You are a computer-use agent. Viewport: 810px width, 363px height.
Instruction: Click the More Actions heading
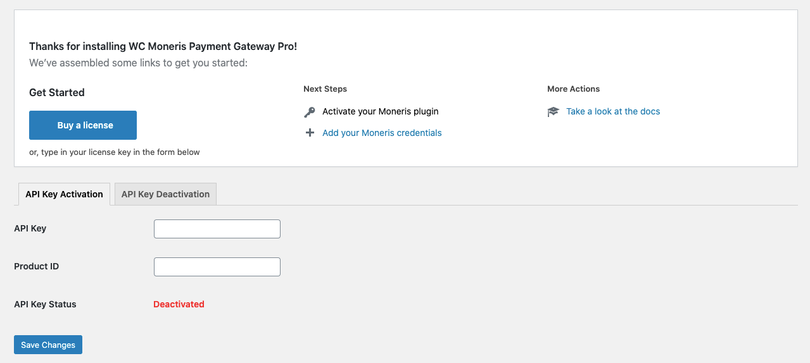[x=573, y=89]
